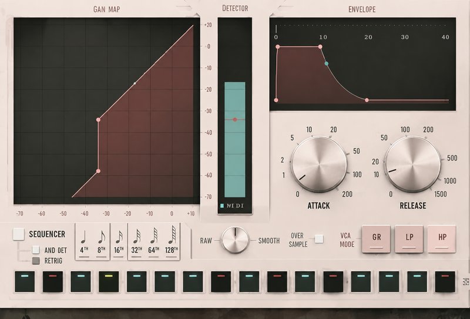The image size is (470, 319).
Task: Toggle sequencer step 15
Action: [417, 281]
